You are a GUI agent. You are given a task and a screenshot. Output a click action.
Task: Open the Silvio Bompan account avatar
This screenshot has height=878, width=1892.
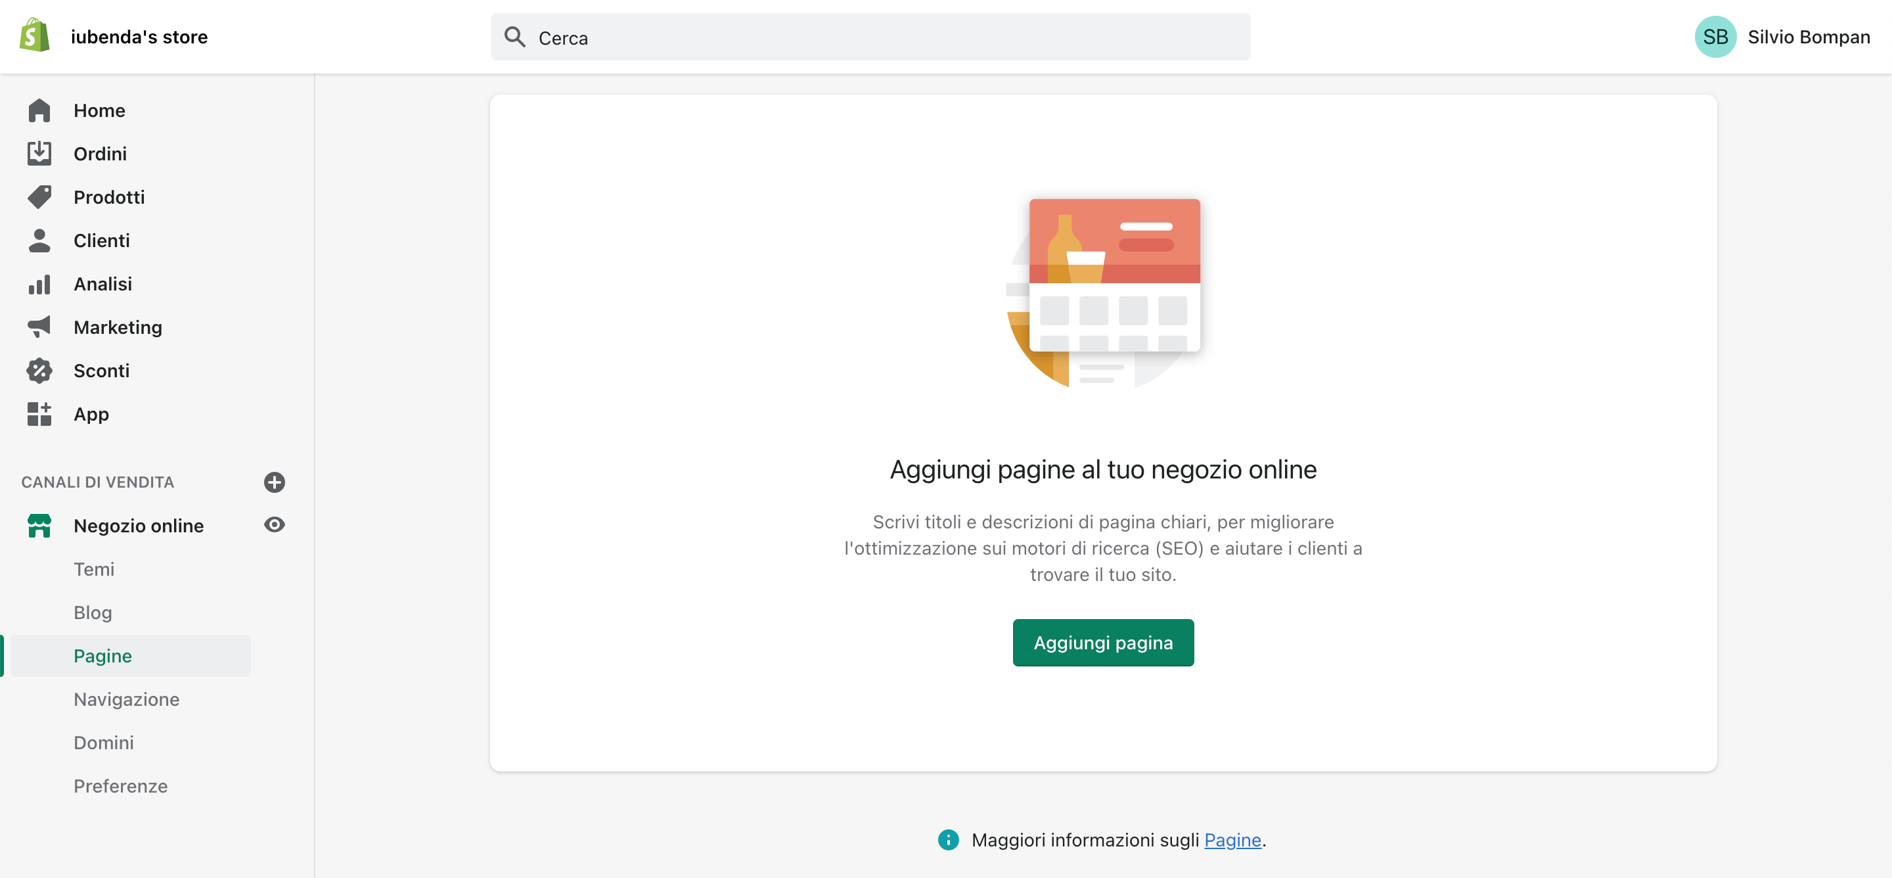tap(1716, 36)
